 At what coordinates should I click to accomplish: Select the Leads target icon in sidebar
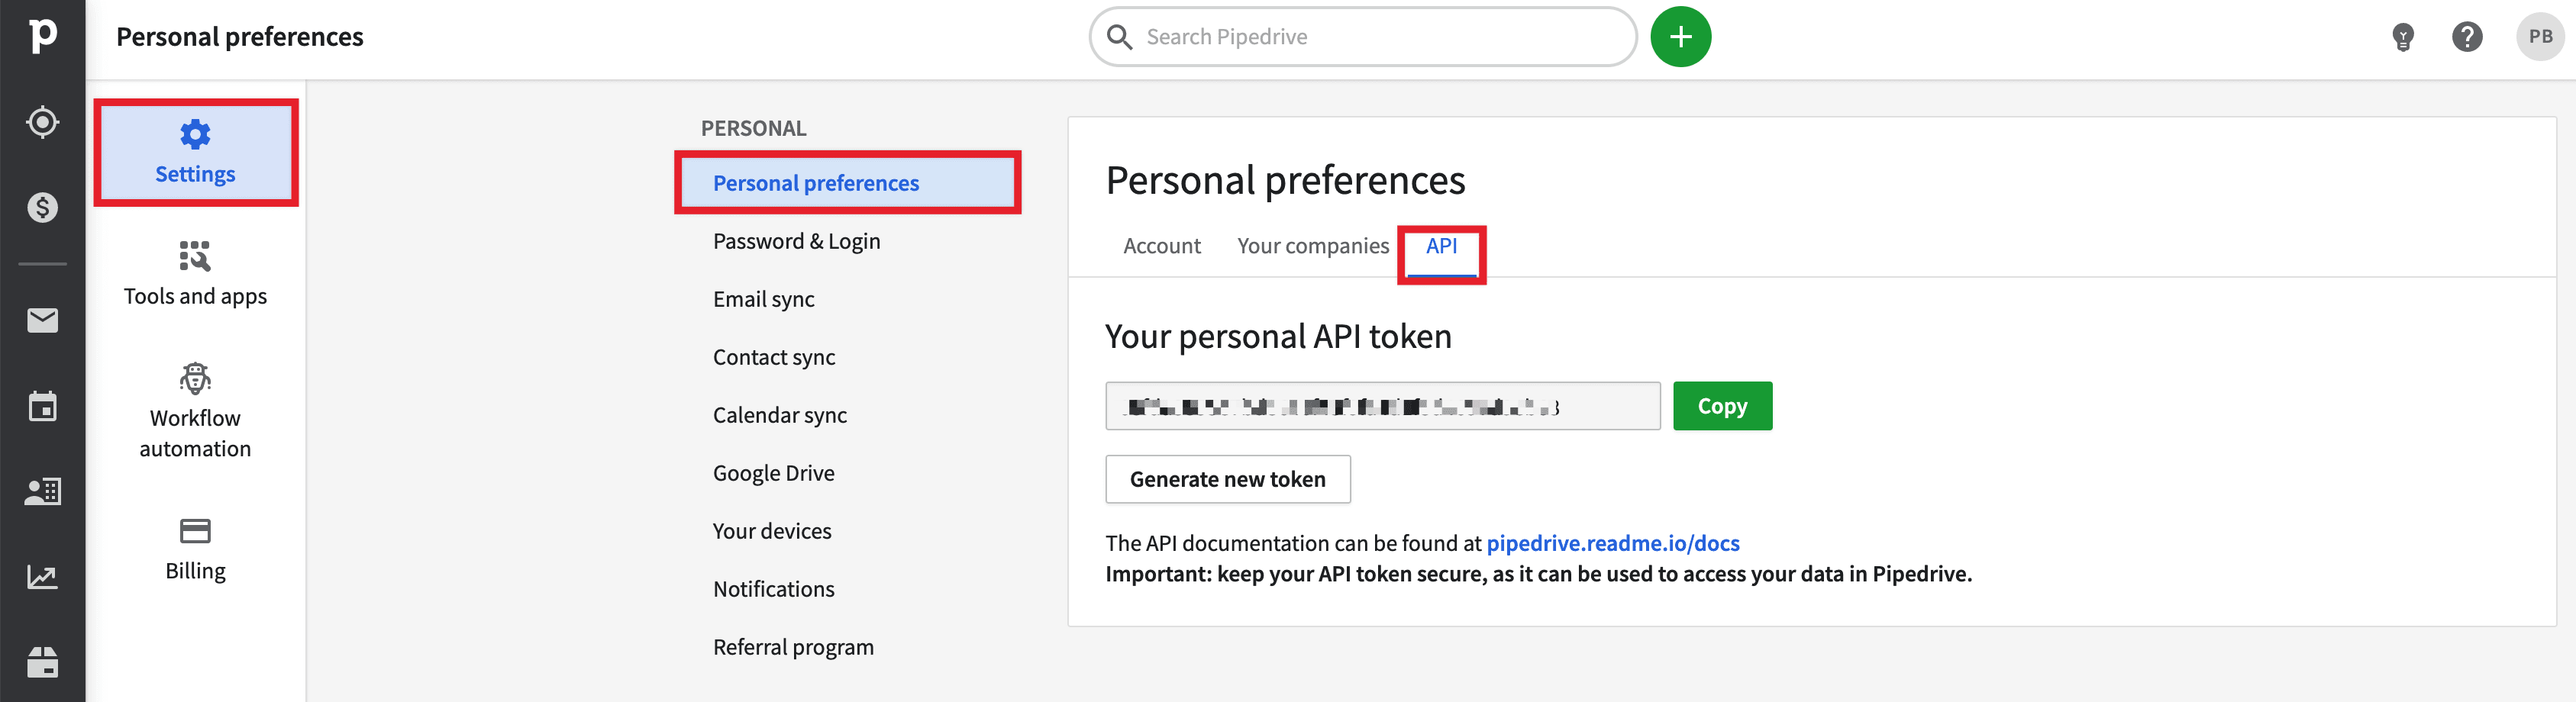[42, 122]
